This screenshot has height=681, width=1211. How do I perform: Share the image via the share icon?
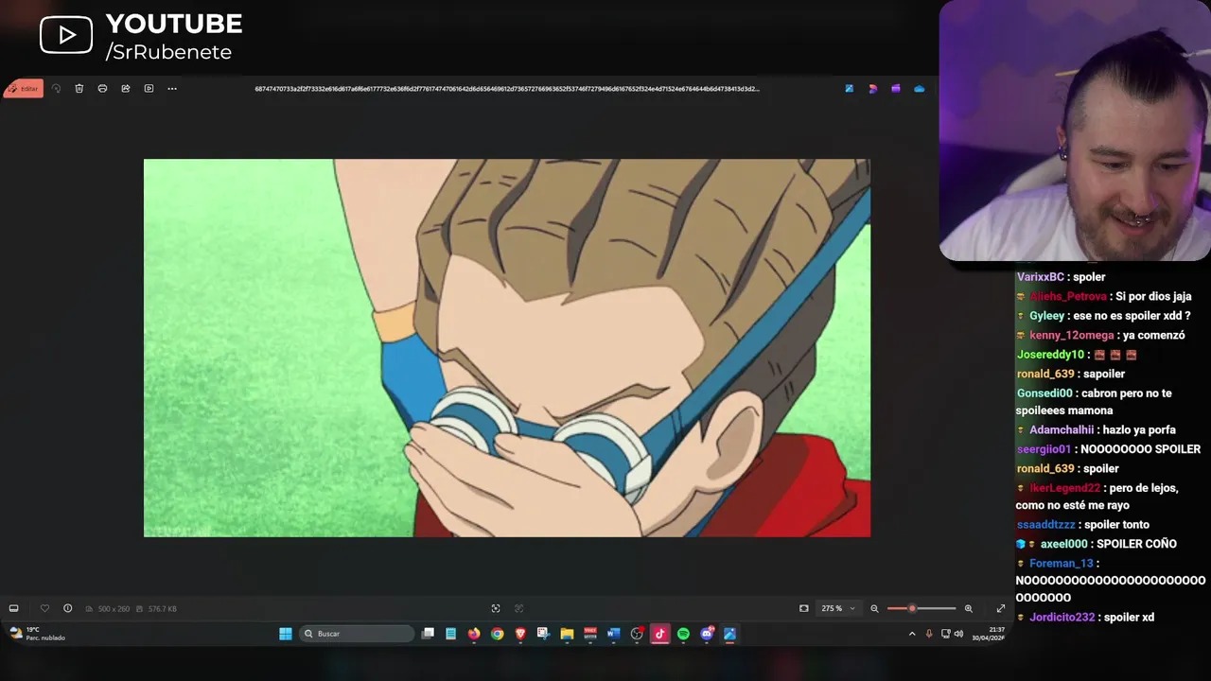126,89
